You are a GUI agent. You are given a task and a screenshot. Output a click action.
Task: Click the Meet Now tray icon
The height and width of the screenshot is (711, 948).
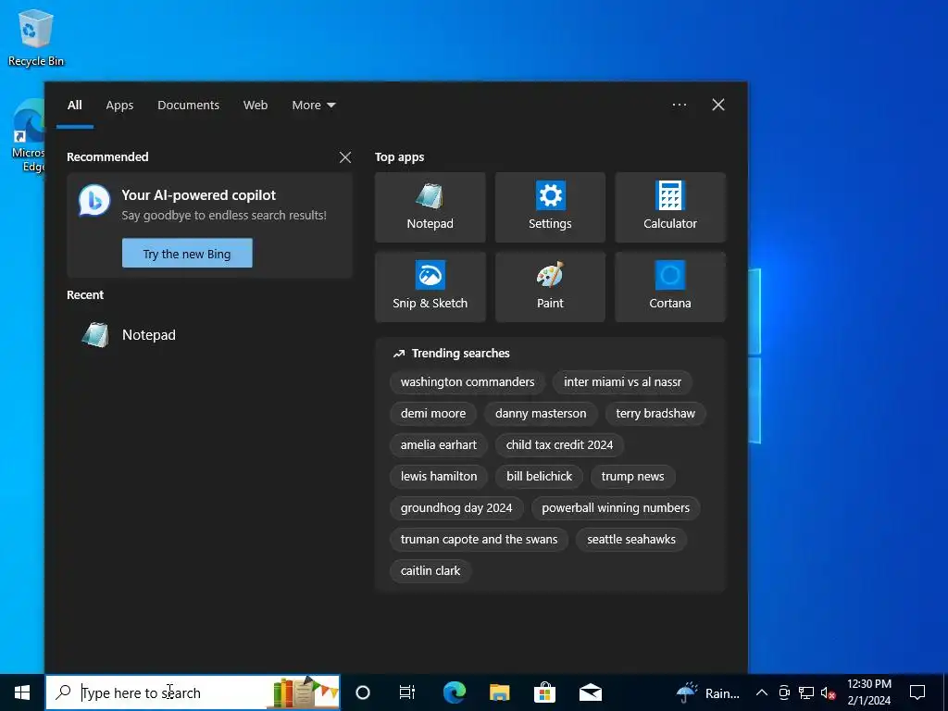784,692
